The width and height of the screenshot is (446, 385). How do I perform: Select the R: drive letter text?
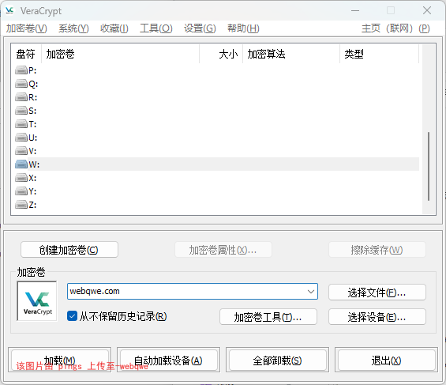coord(32,97)
